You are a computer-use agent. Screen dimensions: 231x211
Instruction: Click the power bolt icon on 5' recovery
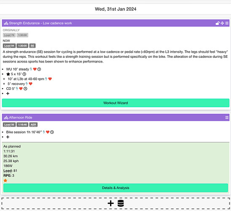[27, 84]
